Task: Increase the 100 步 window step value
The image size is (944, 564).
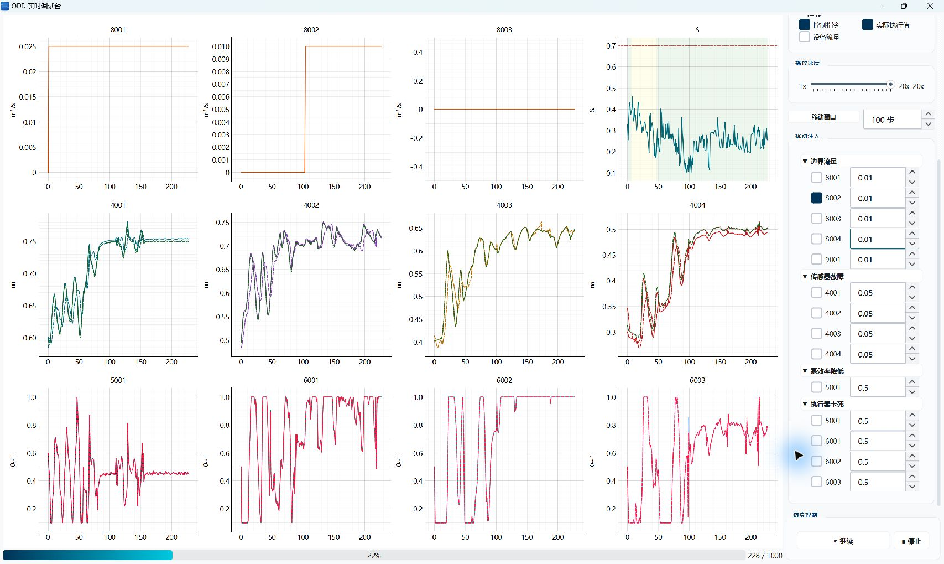Action: pos(929,114)
